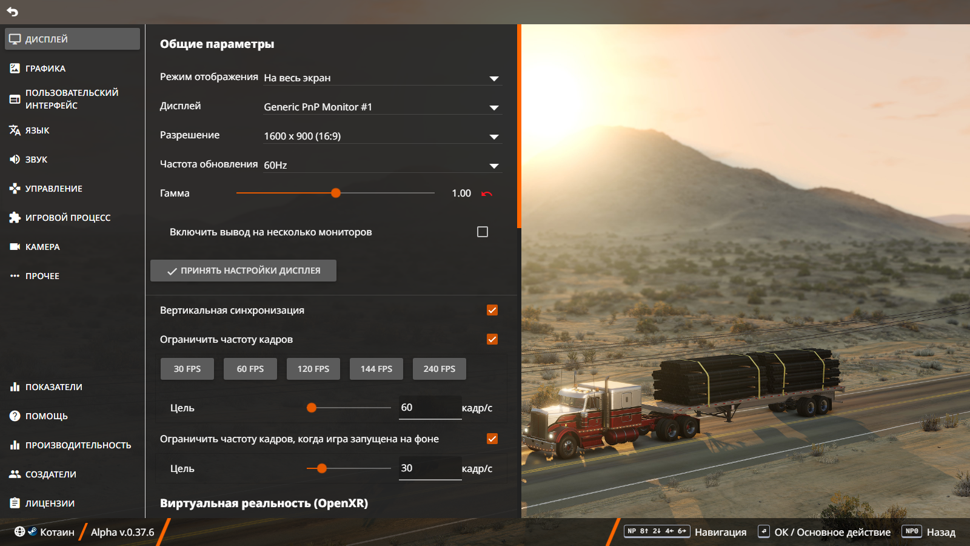Image resolution: width=970 pixels, height=546 pixels.
Task: Click the chart icon beside ПРОИЗВОДИТЕЛЬНОСТЬ
Action: pos(15,445)
